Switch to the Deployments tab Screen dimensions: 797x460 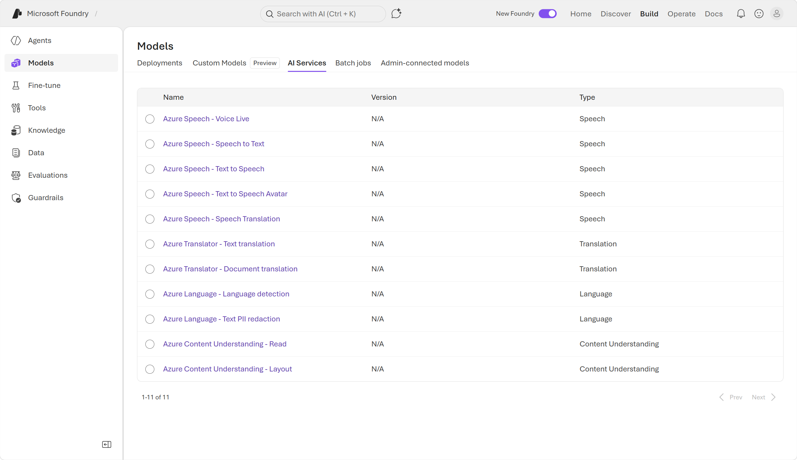(159, 63)
